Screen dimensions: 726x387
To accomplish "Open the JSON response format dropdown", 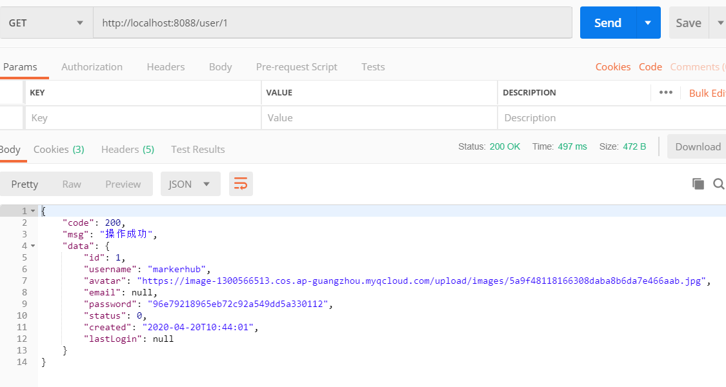I will coord(190,184).
